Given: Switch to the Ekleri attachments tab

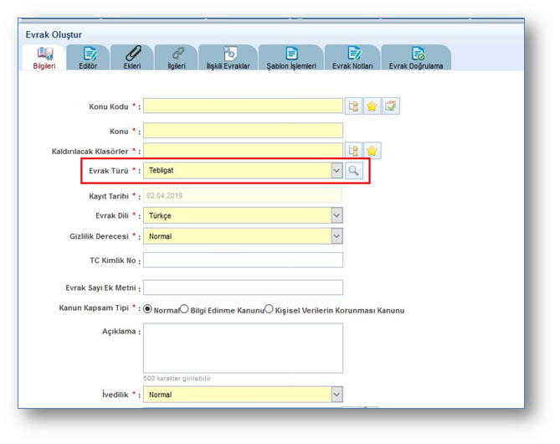Looking at the screenshot, I should (x=132, y=57).
